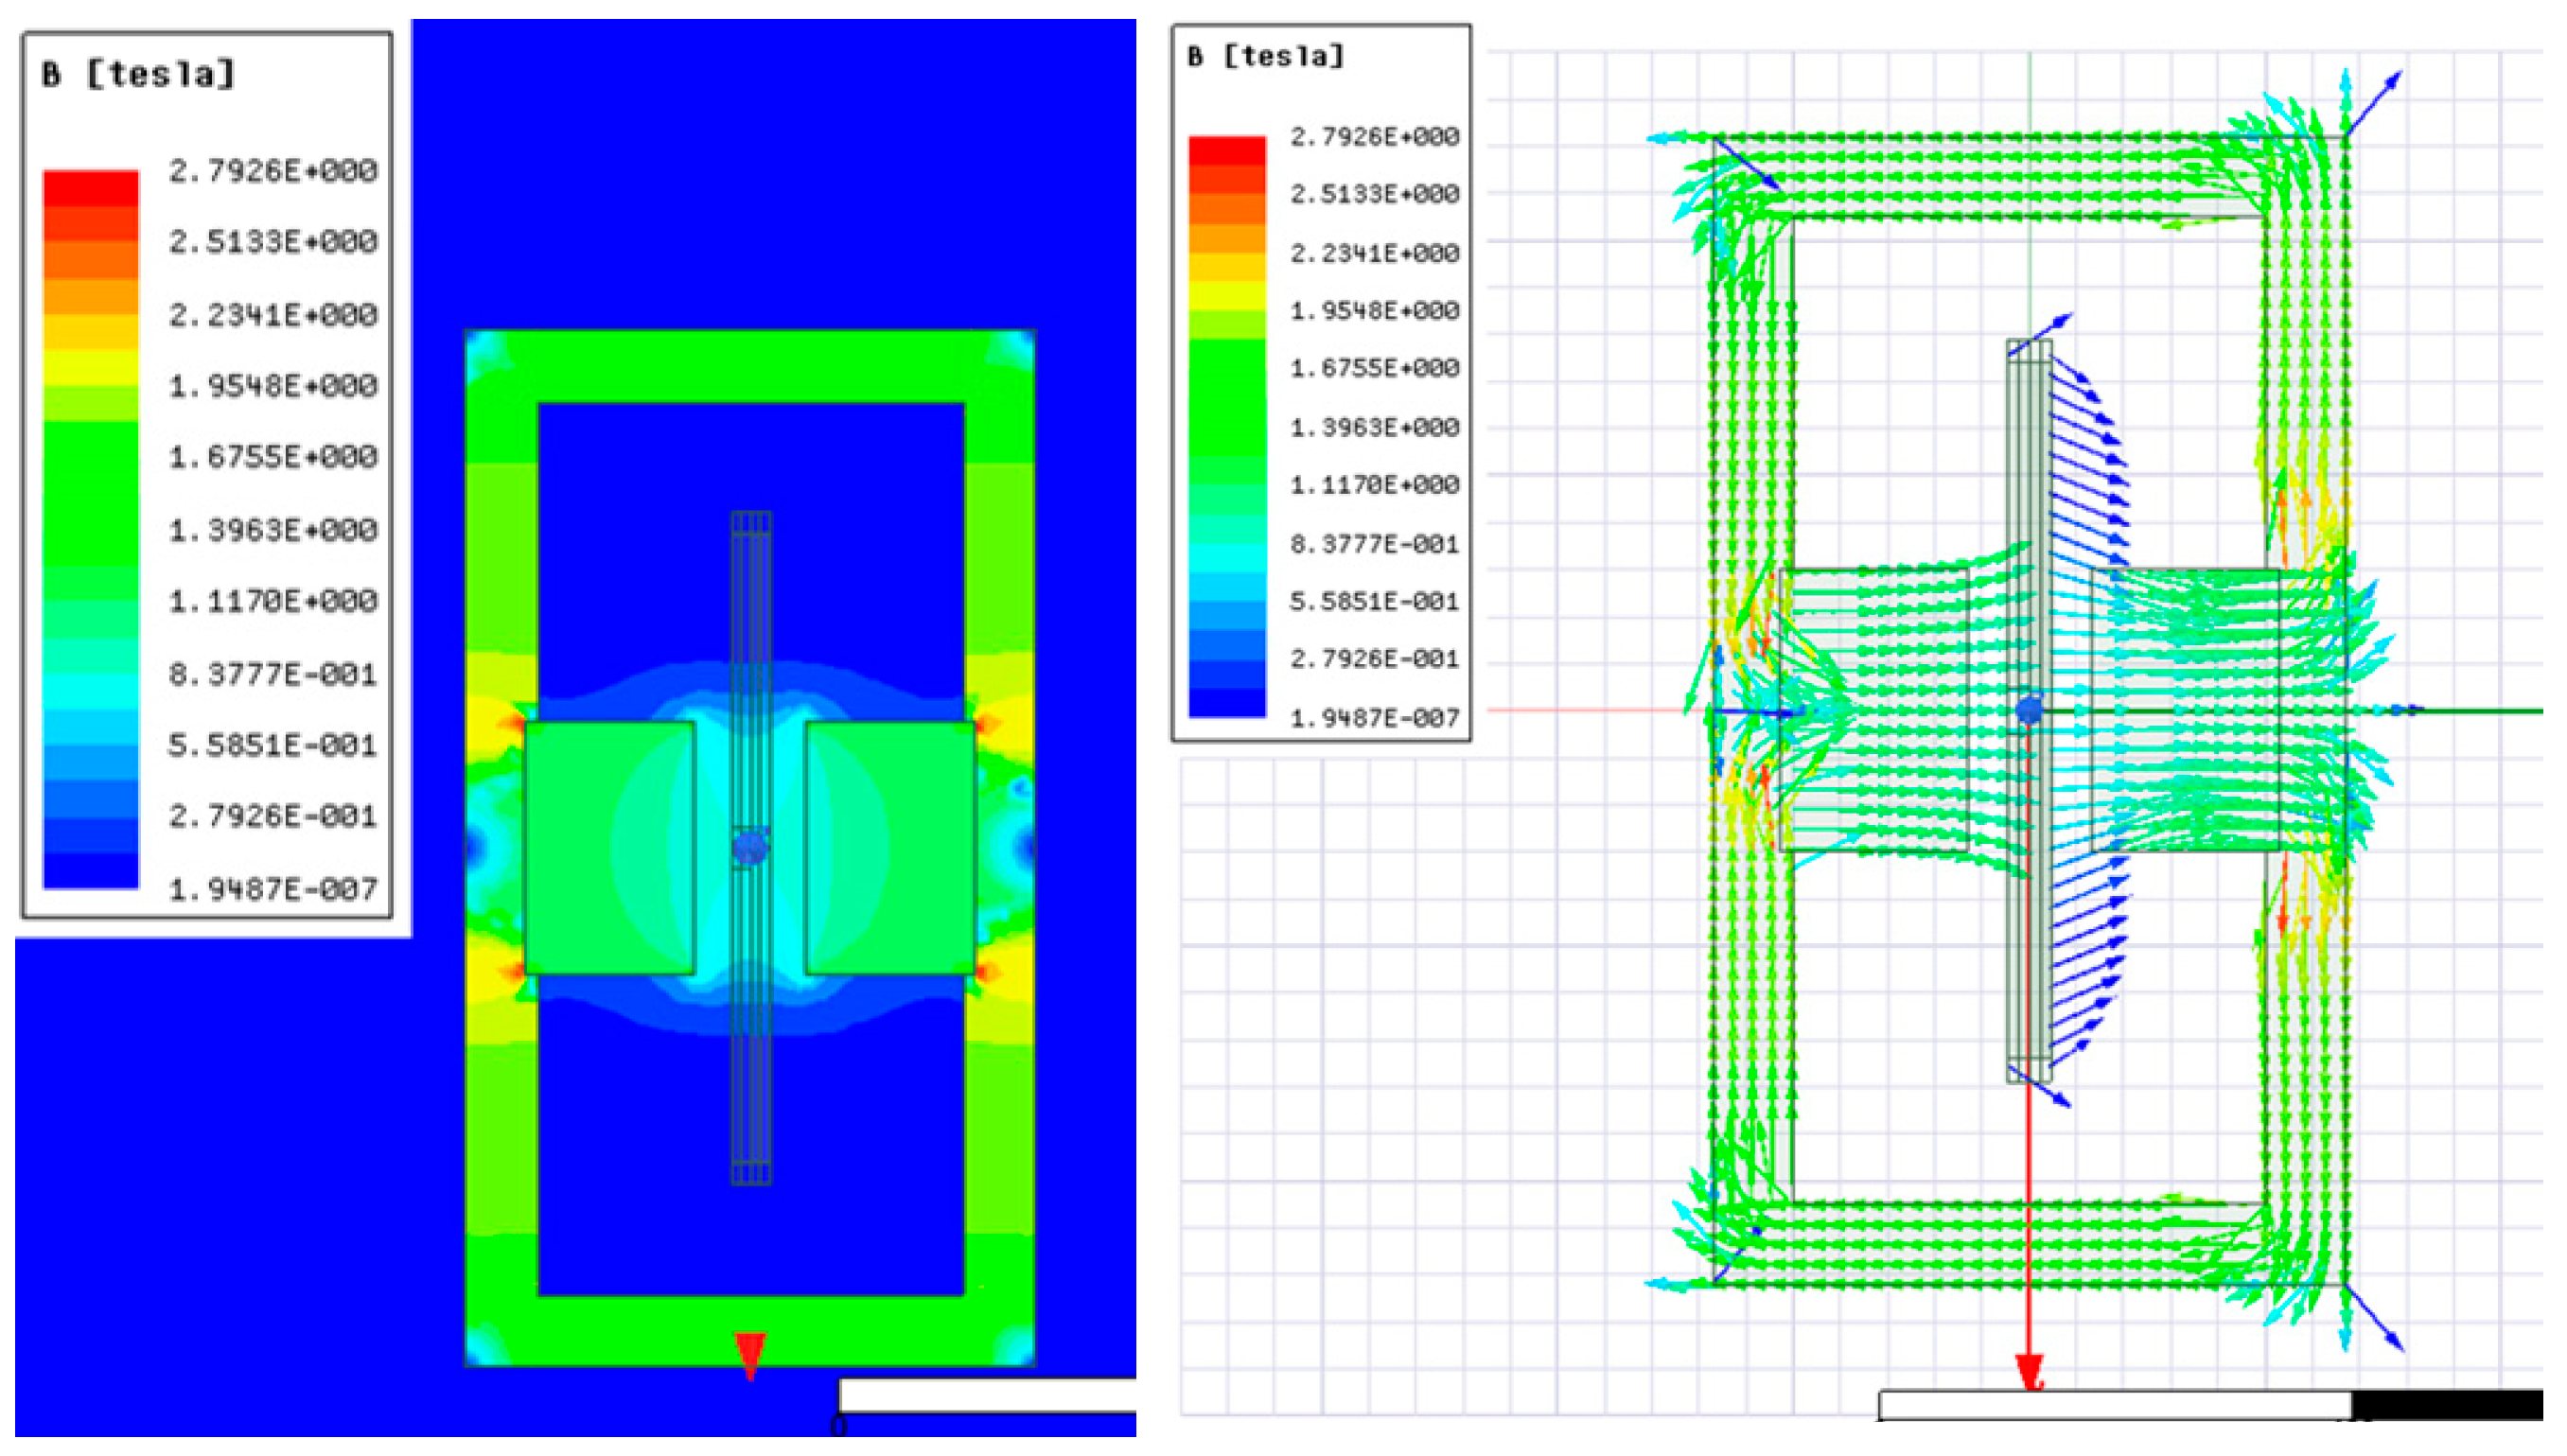Click the 2.7926E+000 maximum value in contour legend
Image resolution: width=2567 pixels, height=1456 pixels.
[x=273, y=171]
